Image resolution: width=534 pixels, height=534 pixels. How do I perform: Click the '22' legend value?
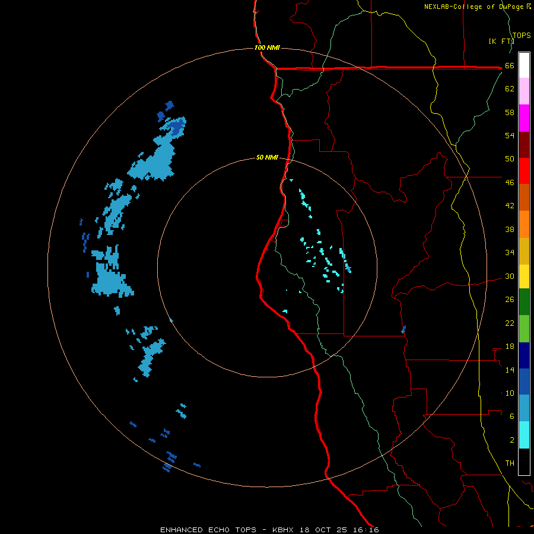coord(510,323)
